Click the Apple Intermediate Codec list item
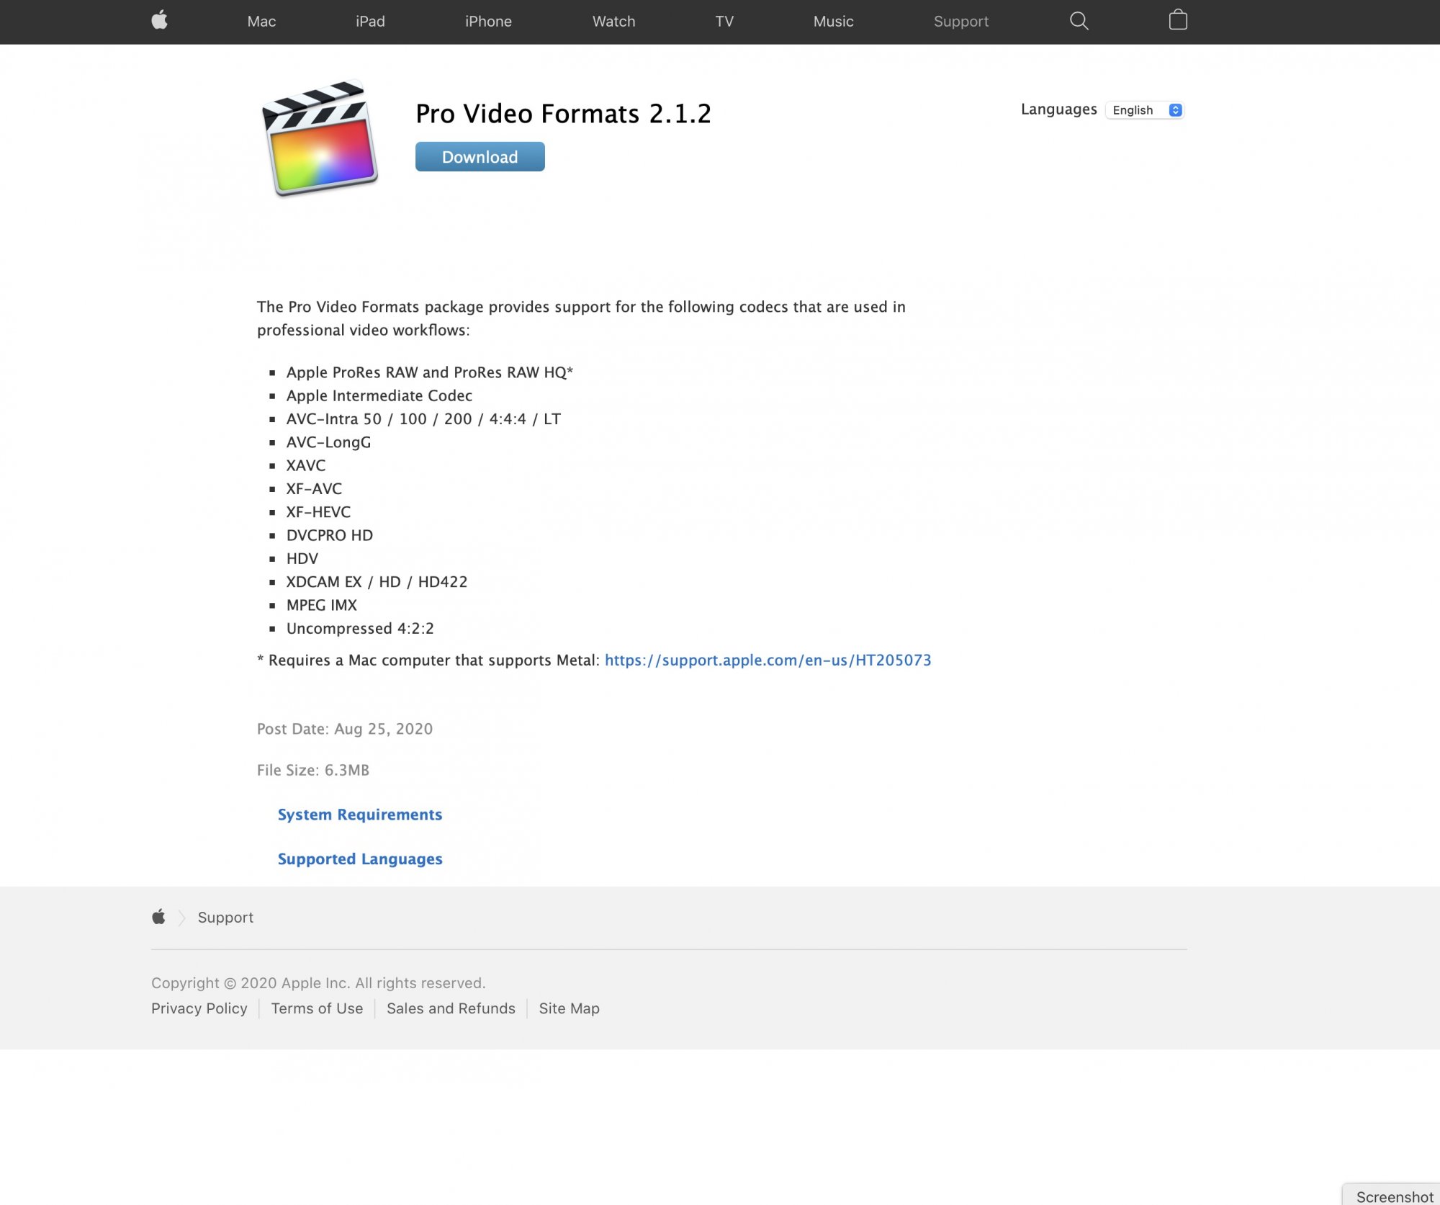This screenshot has width=1440, height=1205. coord(379,395)
